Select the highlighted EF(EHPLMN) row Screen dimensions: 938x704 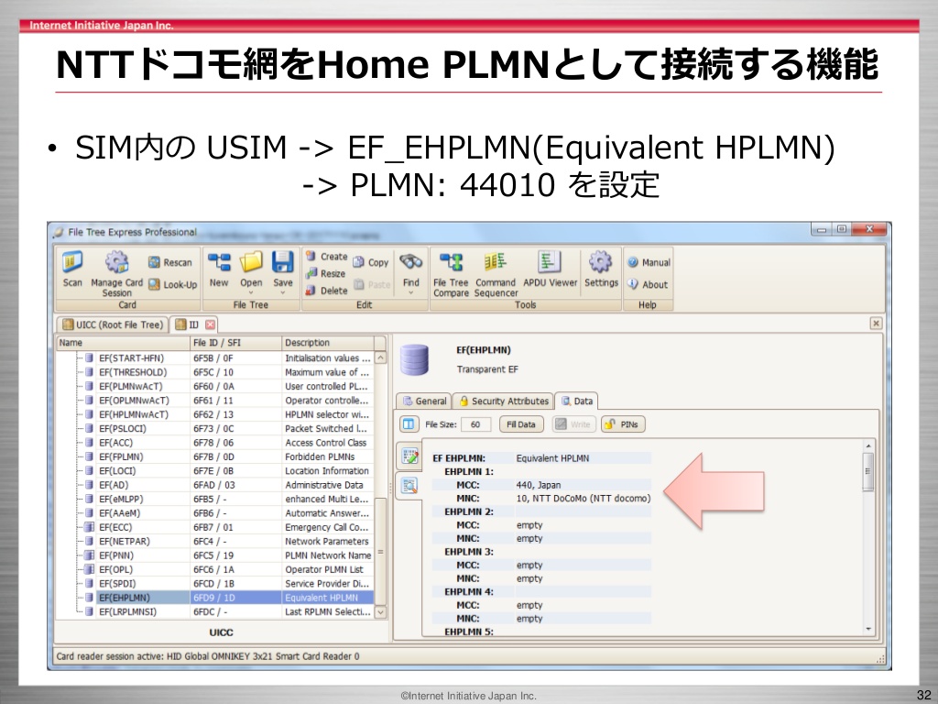coord(234,598)
